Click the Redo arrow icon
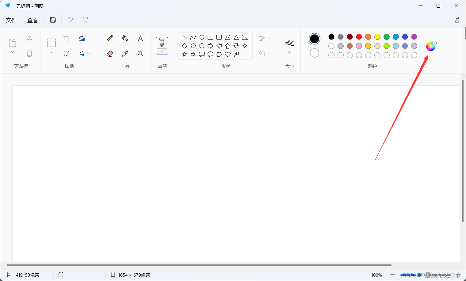The image size is (466, 281). point(85,20)
